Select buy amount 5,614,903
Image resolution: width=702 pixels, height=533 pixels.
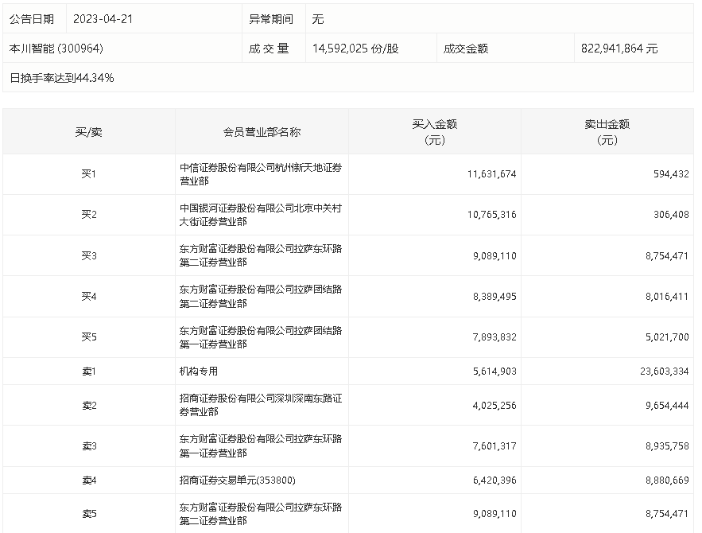tap(495, 372)
